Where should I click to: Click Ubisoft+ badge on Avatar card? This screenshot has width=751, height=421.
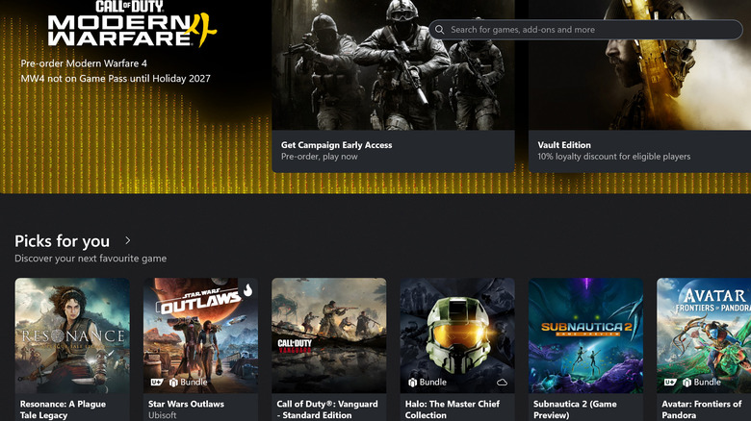tap(670, 383)
